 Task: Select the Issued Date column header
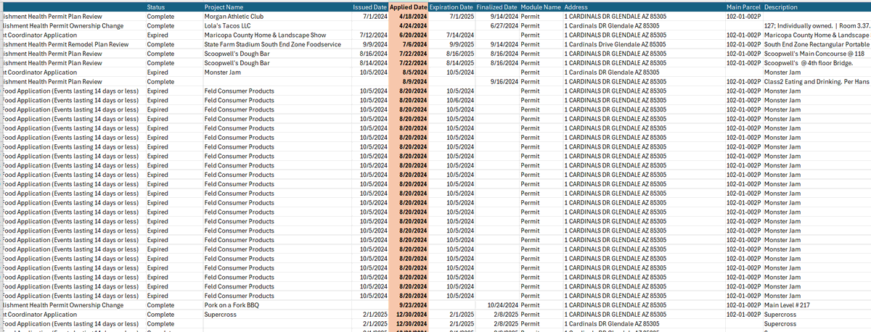tap(370, 7)
